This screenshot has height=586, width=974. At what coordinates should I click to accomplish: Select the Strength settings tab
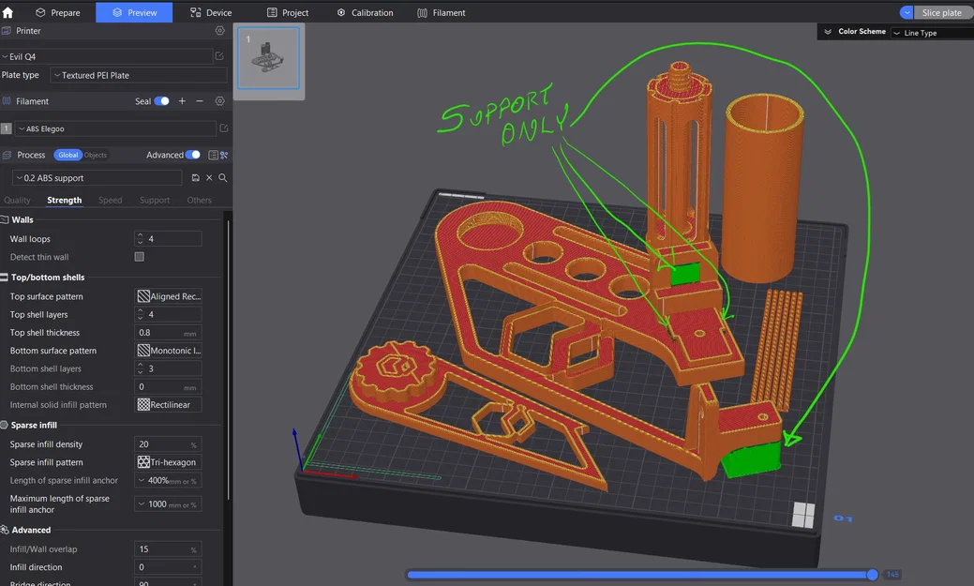tap(65, 200)
